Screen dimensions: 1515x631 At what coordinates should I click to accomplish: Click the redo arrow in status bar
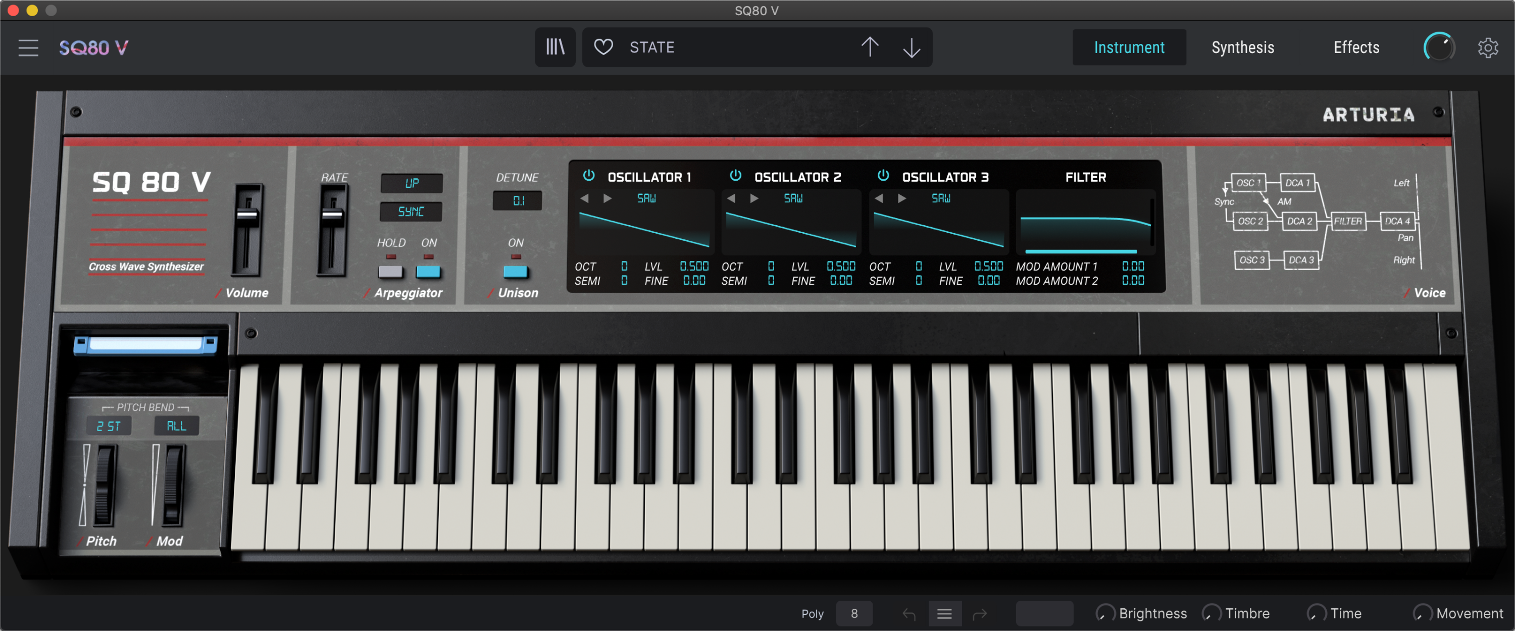pos(980,614)
